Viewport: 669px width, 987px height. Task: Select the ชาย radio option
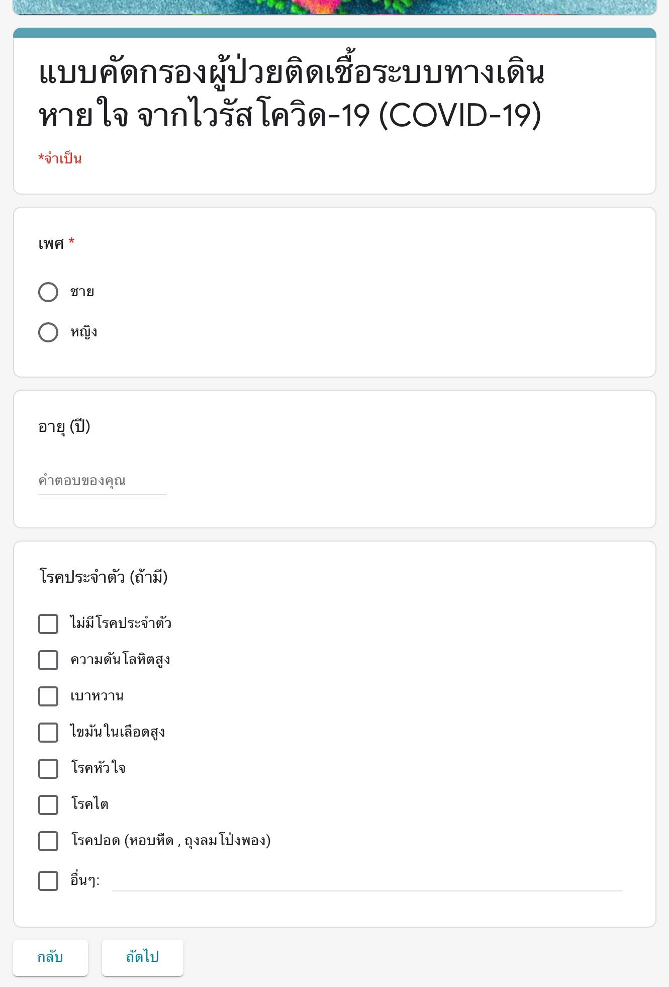click(48, 292)
